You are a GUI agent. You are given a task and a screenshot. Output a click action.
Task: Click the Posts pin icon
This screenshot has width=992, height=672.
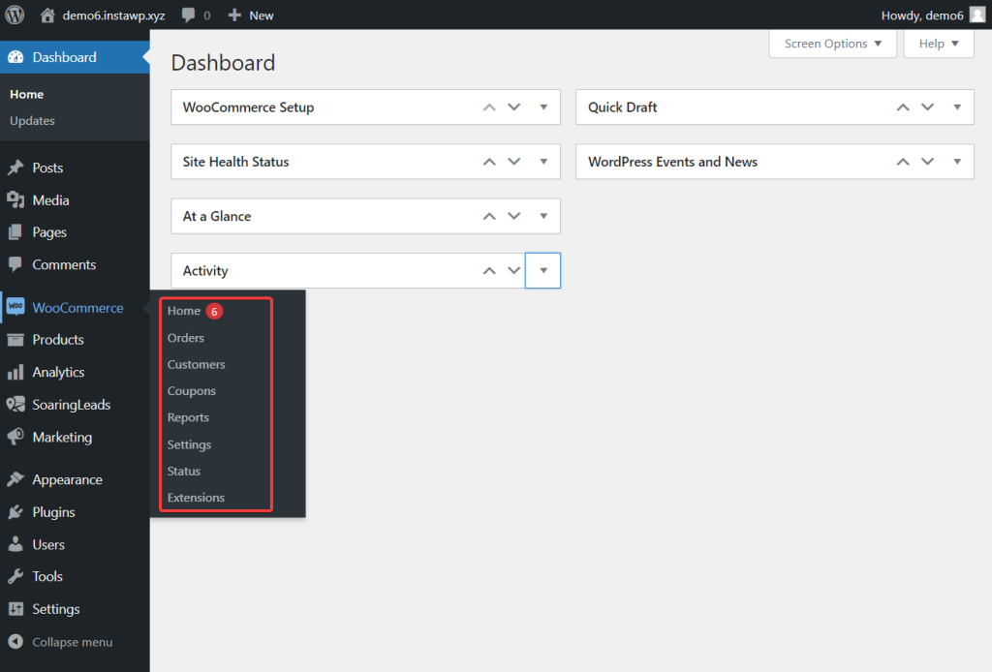[x=15, y=168]
